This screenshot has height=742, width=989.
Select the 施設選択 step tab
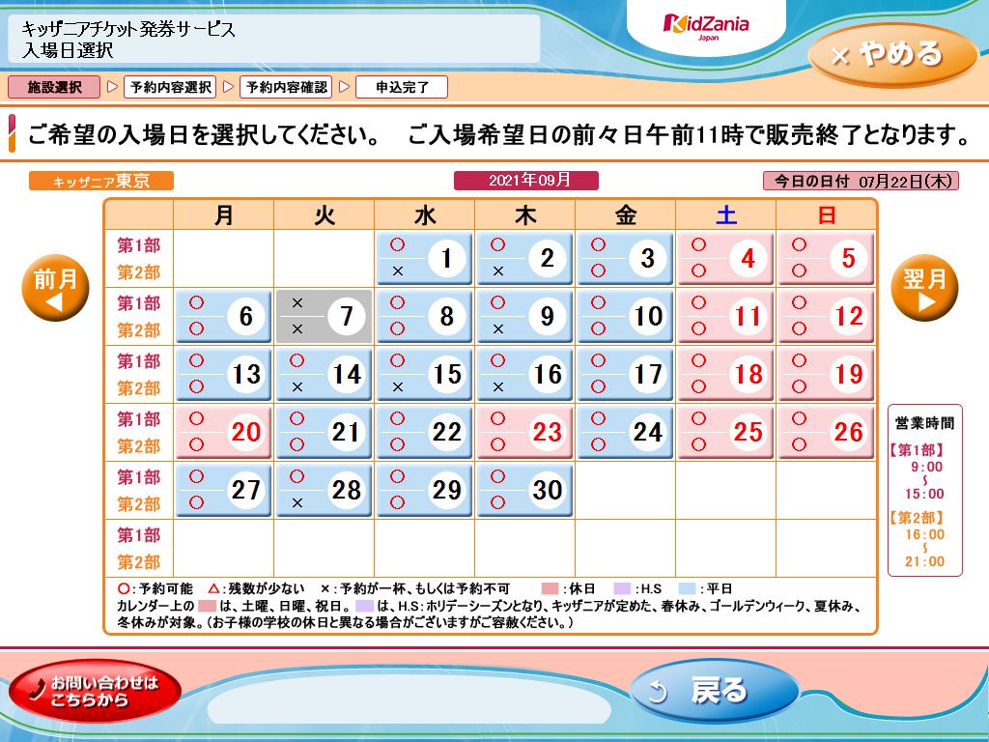54,87
